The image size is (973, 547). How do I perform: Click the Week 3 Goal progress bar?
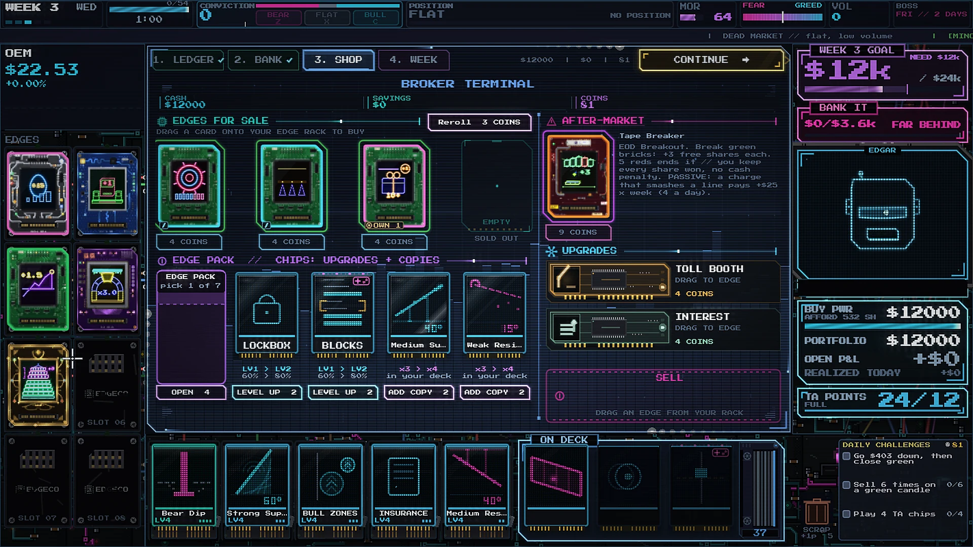pos(856,89)
